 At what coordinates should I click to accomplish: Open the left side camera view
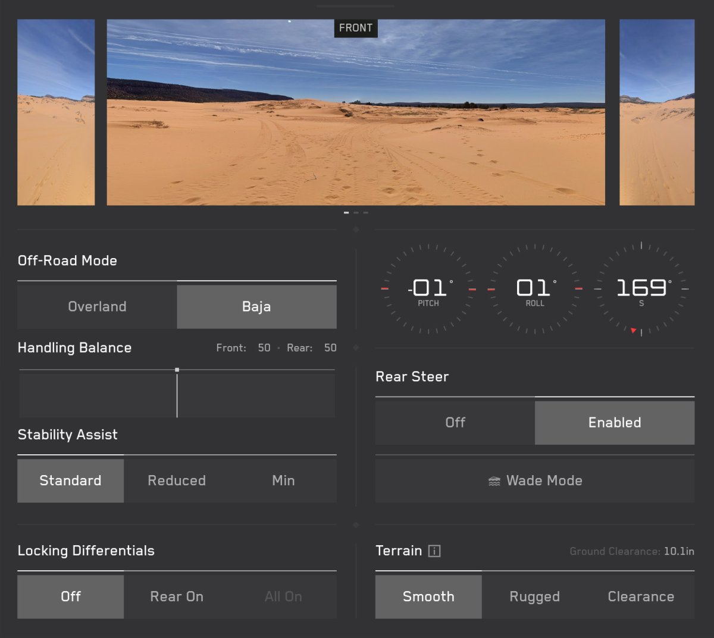click(56, 113)
